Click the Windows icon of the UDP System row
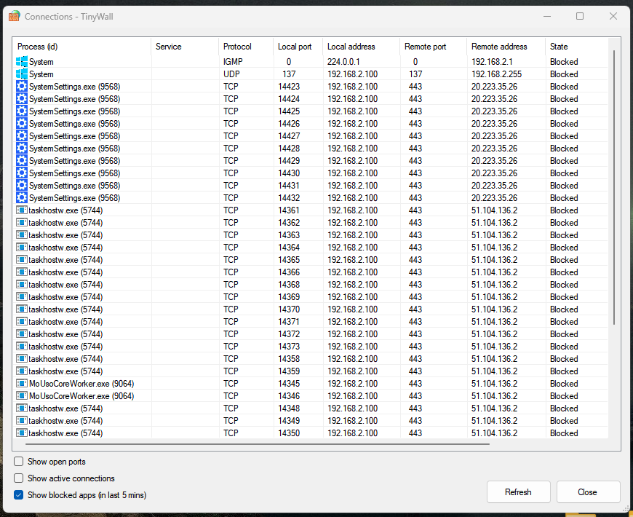The width and height of the screenshot is (633, 517). 22,74
